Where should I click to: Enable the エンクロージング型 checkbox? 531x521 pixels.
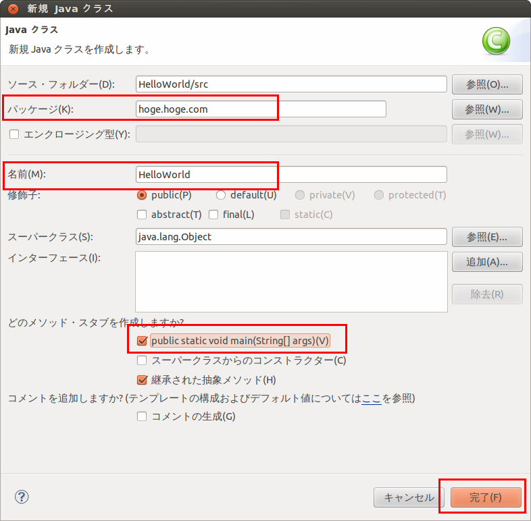click(x=14, y=134)
